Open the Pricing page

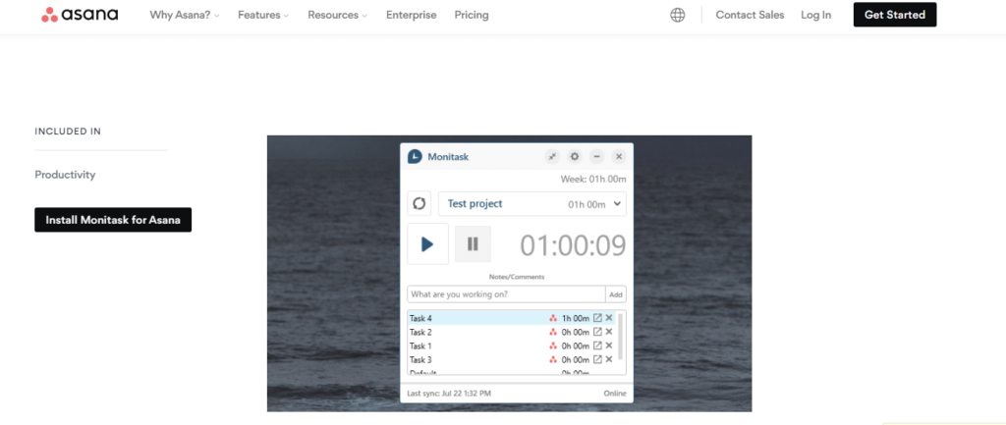pyautogui.click(x=472, y=15)
